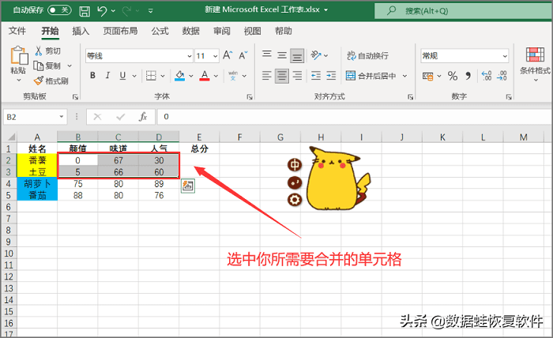
Task: Switch to the 审阅 Review tab
Action: [x=222, y=31]
